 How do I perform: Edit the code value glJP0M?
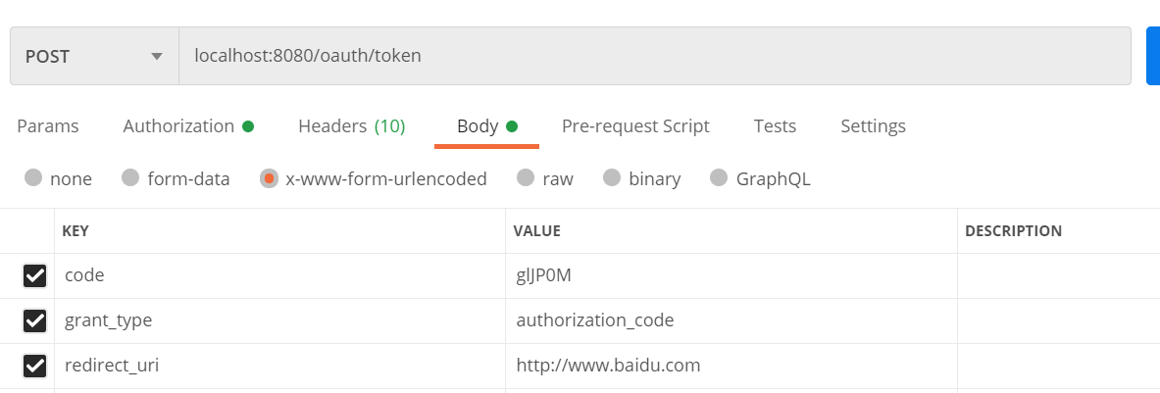(x=544, y=276)
